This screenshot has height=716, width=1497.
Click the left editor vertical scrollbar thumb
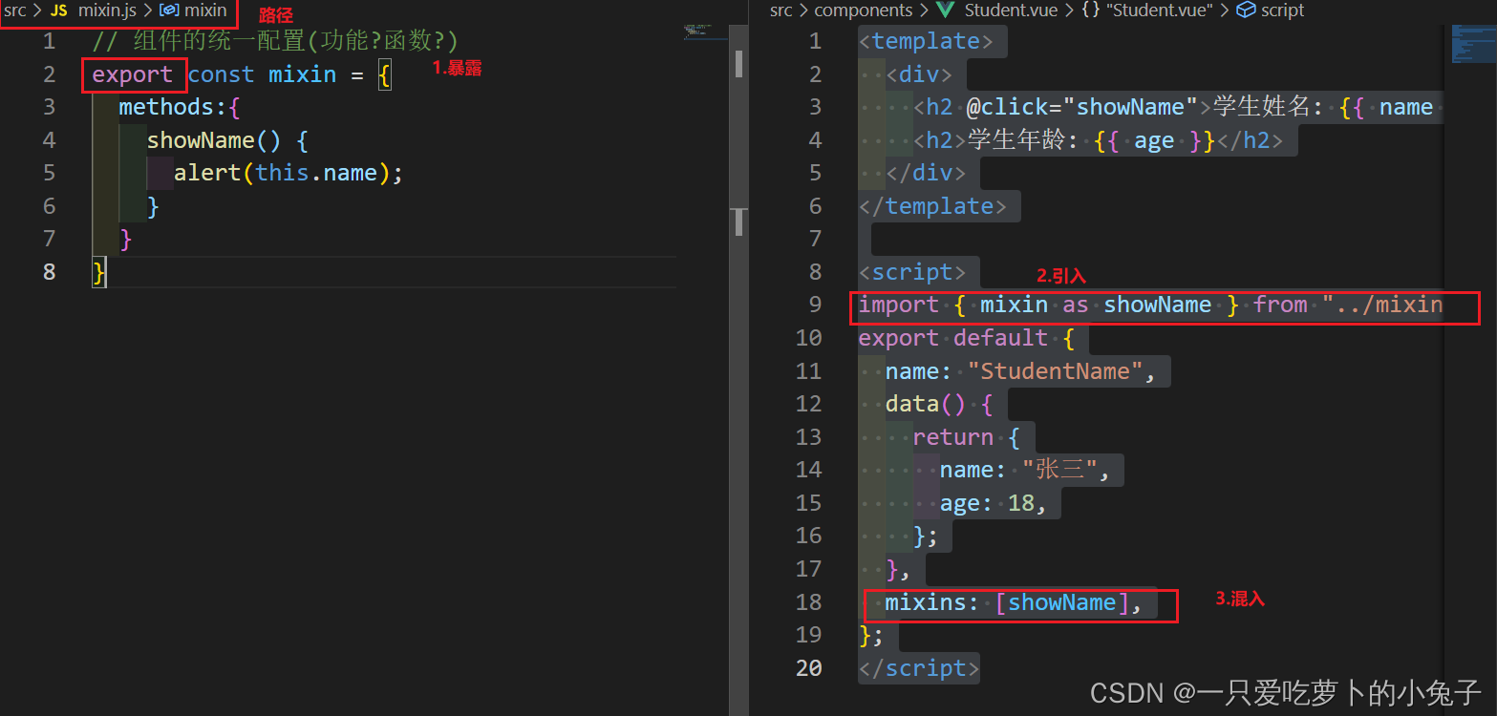(x=738, y=64)
